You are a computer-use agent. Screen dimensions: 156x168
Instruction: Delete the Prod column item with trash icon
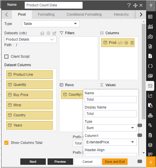coord(132,43)
